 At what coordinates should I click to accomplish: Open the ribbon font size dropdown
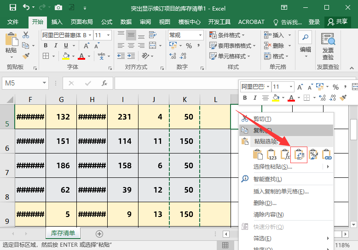(108, 35)
